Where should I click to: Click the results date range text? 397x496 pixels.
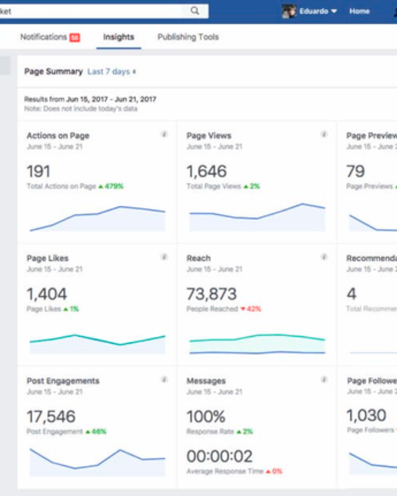tap(90, 99)
